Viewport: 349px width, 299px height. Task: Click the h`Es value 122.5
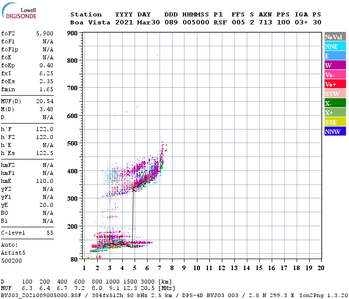click(x=45, y=153)
